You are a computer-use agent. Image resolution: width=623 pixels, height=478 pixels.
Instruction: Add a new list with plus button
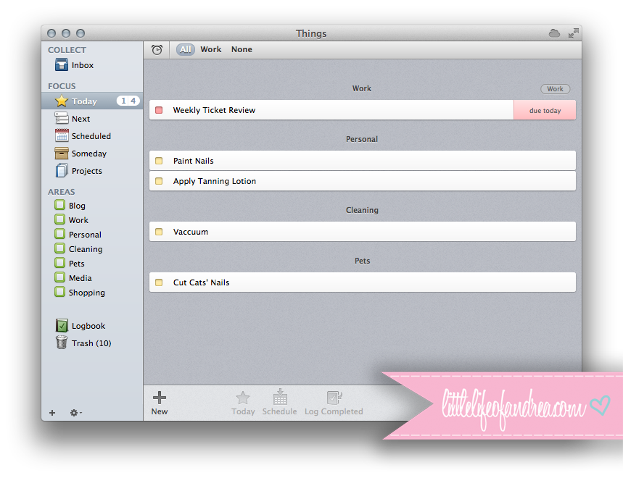coord(52,413)
